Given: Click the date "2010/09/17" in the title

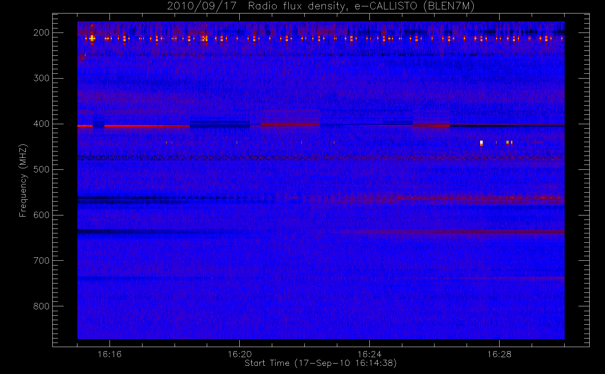Looking at the screenshot, I should [x=202, y=6].
